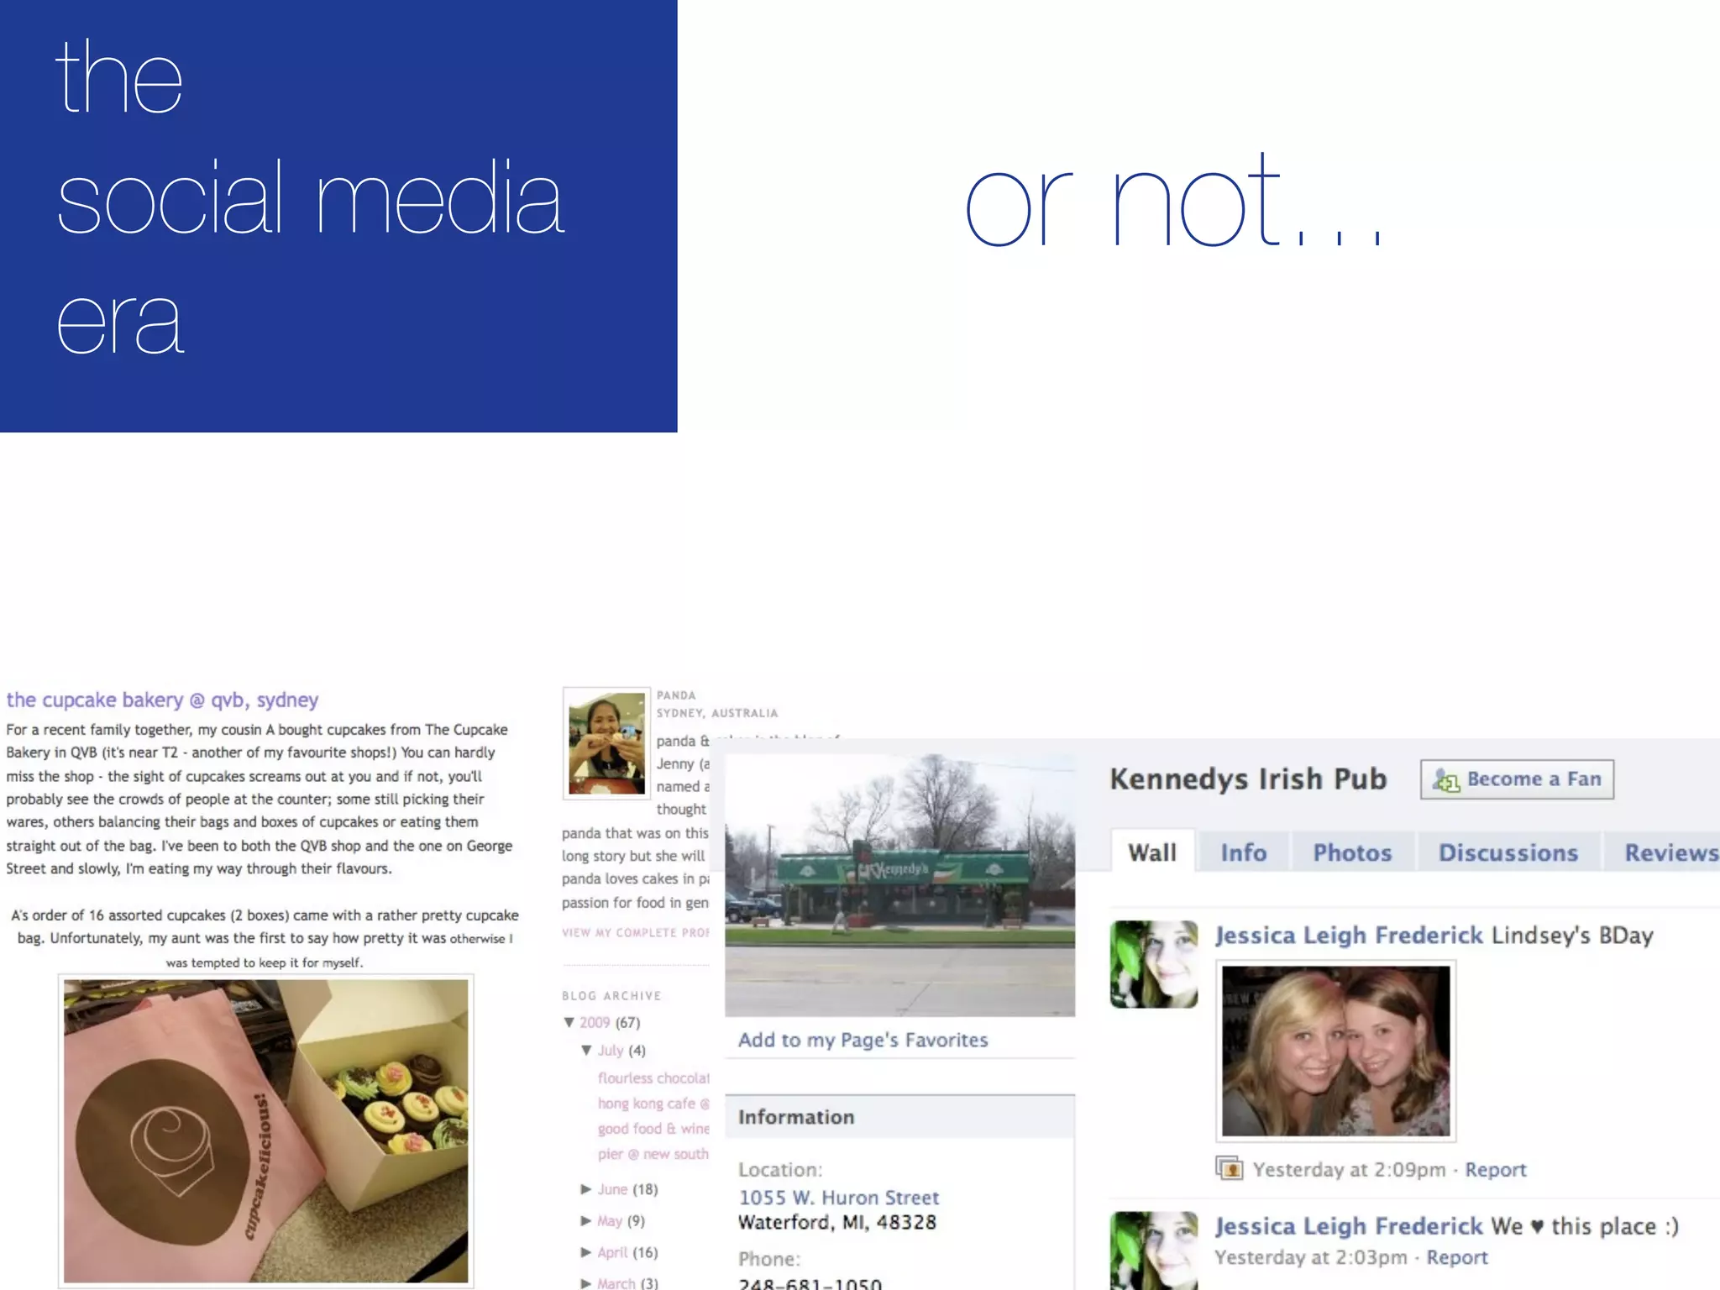Click the 'or not...' slide heading
The image size is (1720, 1290).
tap(1173, 202)
